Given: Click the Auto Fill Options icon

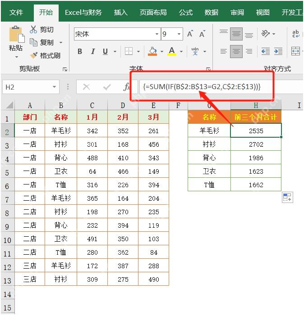Looking at the screenshot, I should (287, 197).
